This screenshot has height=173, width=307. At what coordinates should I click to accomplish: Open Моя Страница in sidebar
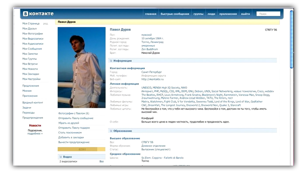click(31, 24)
